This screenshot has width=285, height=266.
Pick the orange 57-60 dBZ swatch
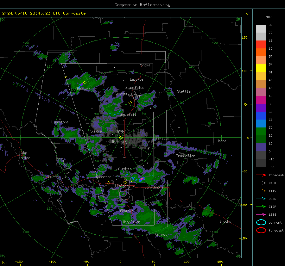[261, 53]
